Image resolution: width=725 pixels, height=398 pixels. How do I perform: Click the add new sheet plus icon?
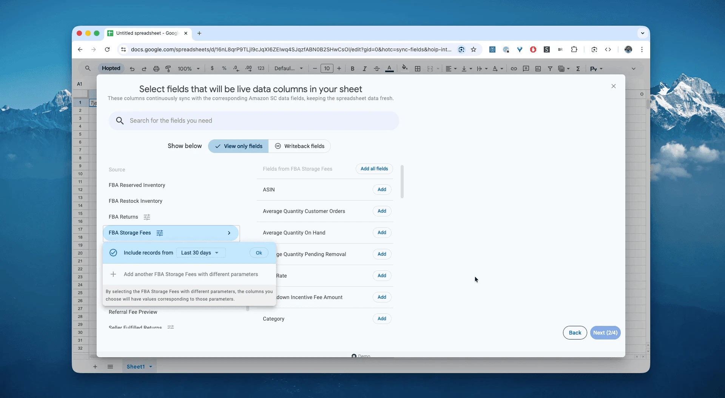coord(95,367)
